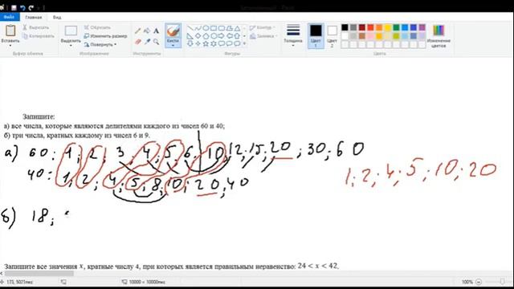
Task: Undo the last brush stroke
Action: [x=22, y=7]
